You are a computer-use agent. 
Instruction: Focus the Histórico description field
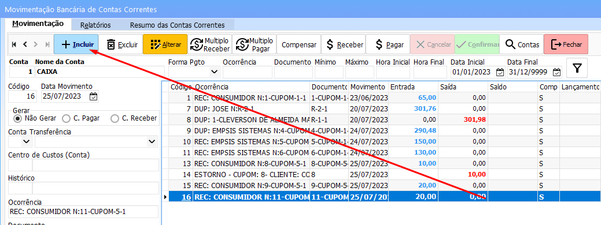[95, 188]
